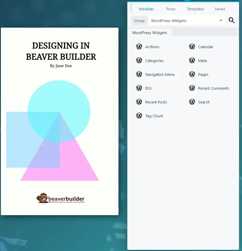
Task: Click the beaverbuilder logo image
Action: pyautogui.click(x=61, y=198)
